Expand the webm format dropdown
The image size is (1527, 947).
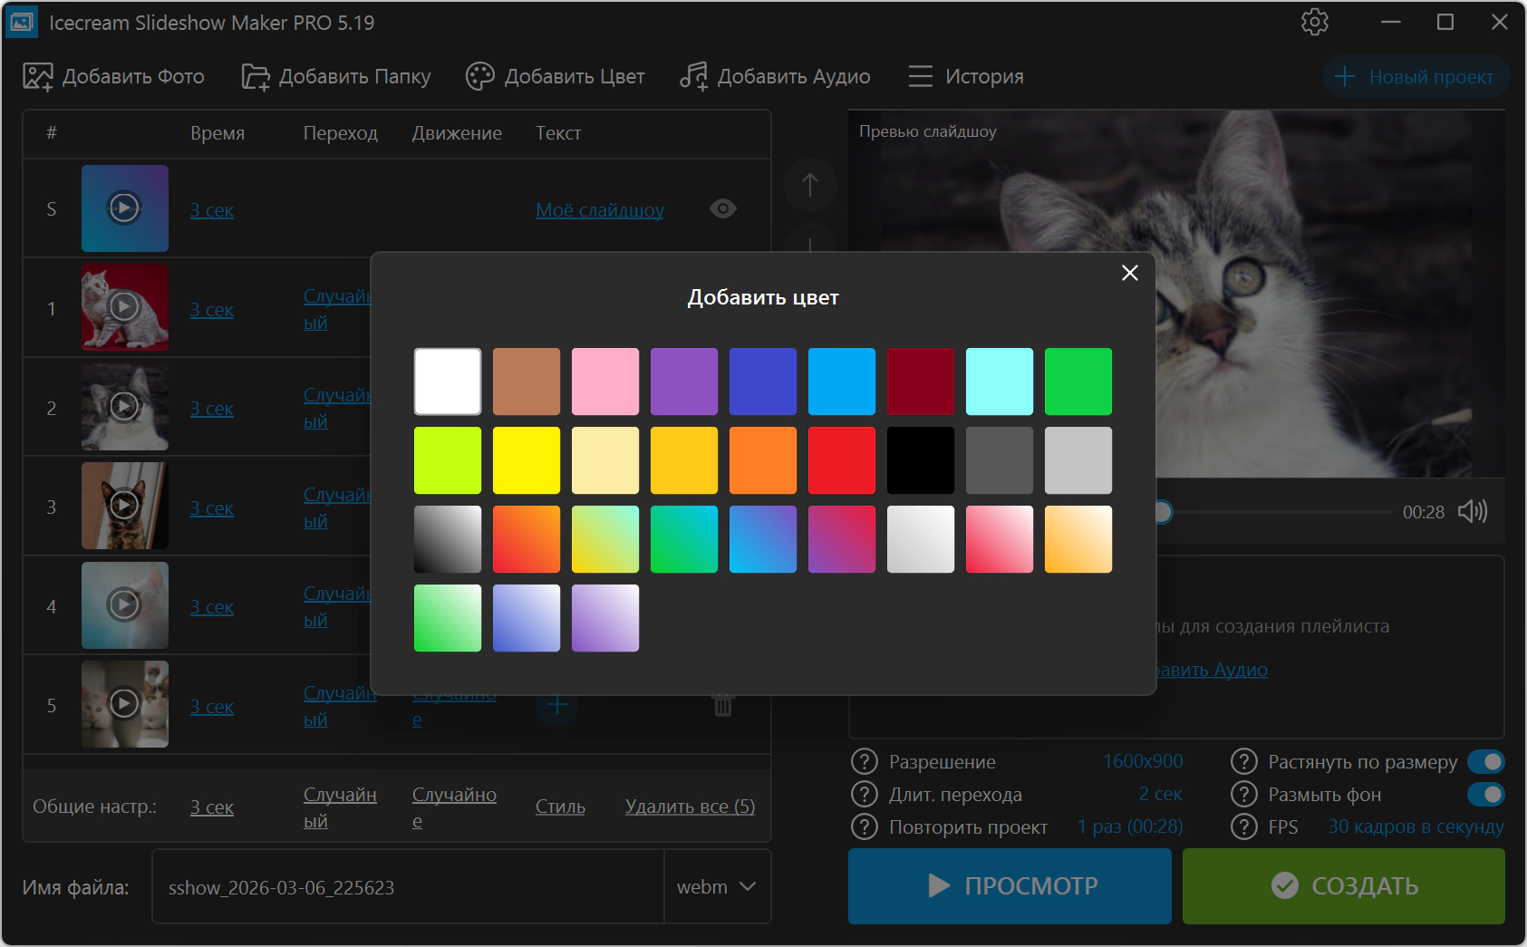[x=717, y=887]
